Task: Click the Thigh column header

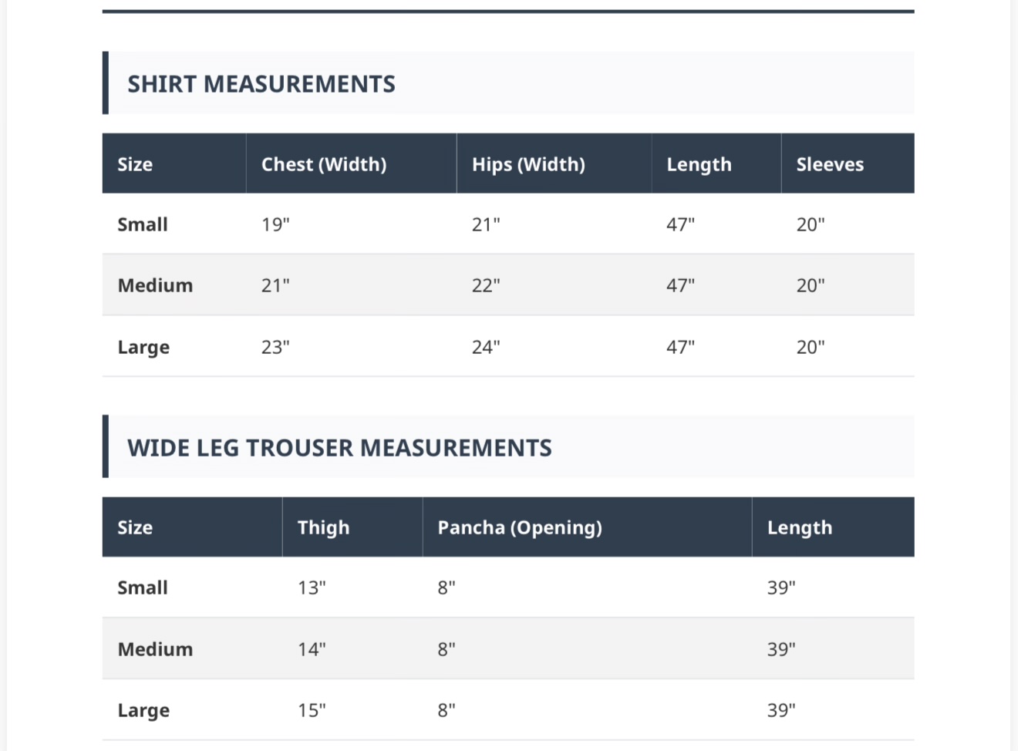Action: coord(323,527)
